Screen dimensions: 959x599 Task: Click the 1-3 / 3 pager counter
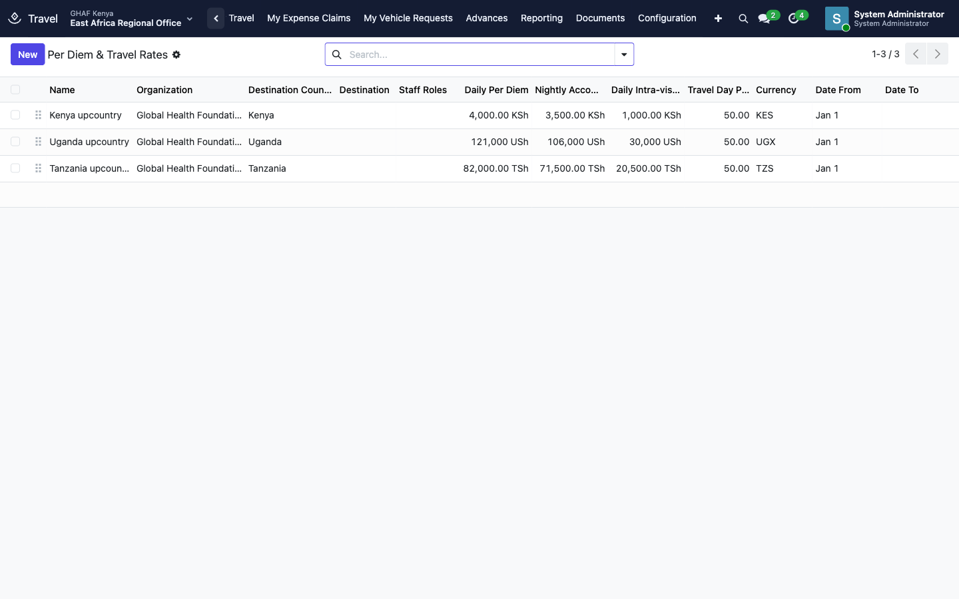coord(886,54)
